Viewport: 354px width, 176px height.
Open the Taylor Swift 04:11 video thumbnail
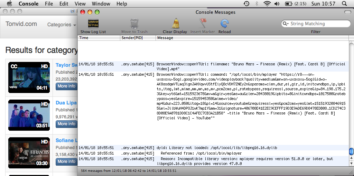pyautogui.click(x=29, y=77)
